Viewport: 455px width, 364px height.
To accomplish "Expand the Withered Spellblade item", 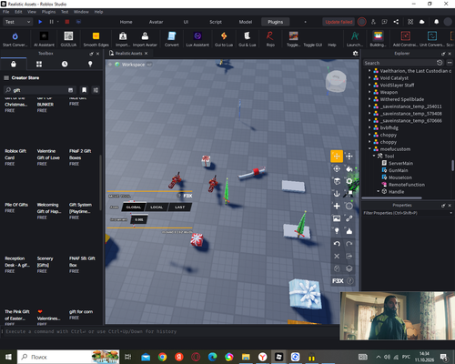I will 369,99.
